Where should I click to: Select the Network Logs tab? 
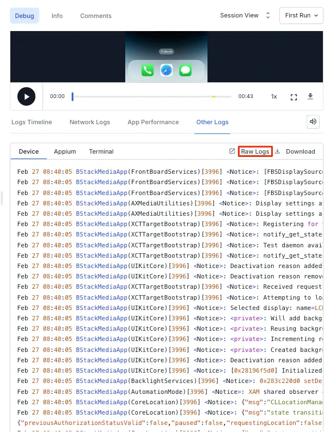90,122
